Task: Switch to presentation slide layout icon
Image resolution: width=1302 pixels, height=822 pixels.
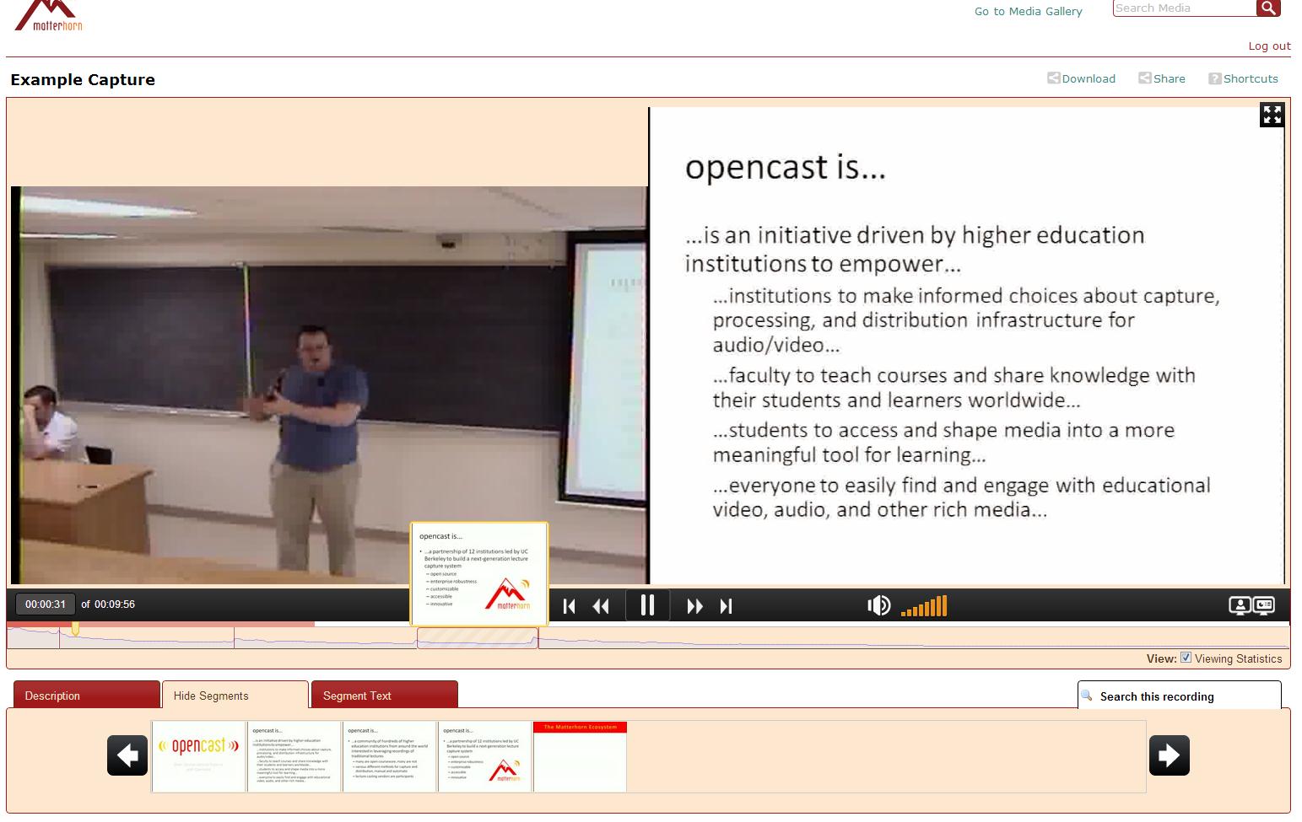Action: [1264, 605]
